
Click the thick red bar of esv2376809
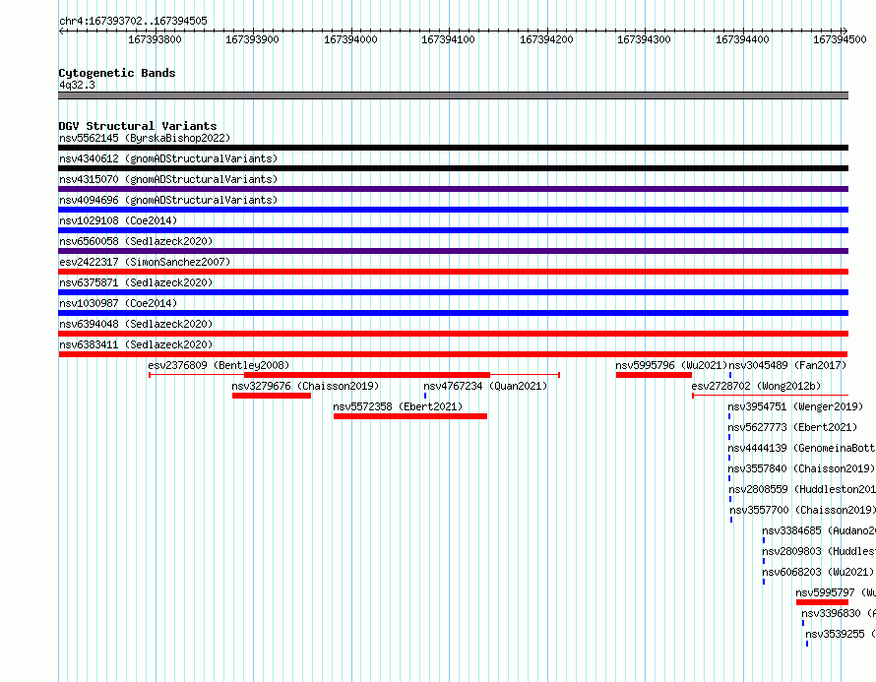(367, 375)
